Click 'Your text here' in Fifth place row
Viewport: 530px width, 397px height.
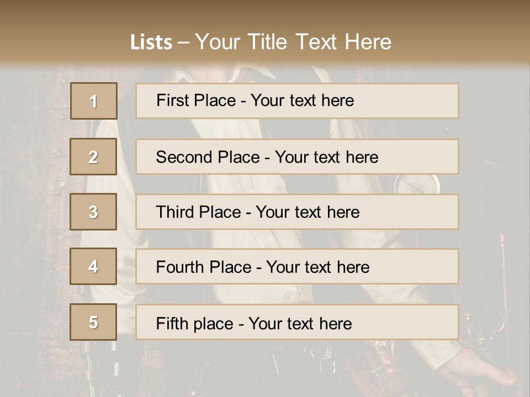tap(300, 323)
